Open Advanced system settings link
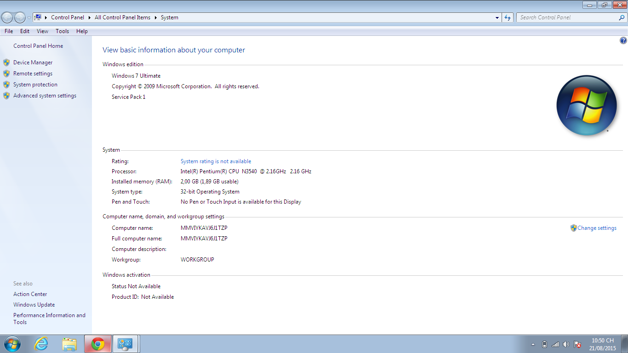Viewport: 628px width, 353px height. click(45, 96)
